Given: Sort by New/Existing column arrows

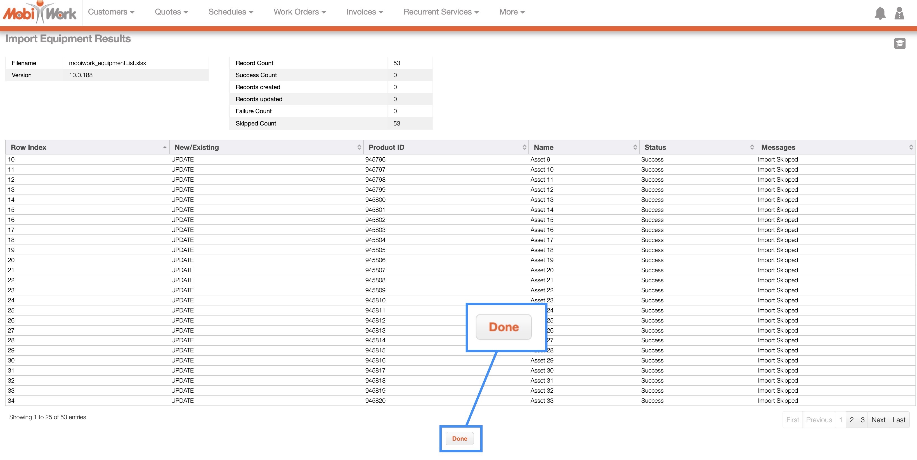Looking at the screenshot, I should pos(359,147).
